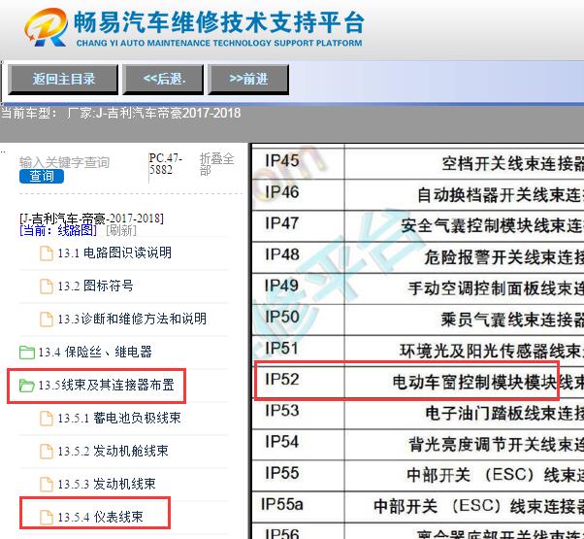Open 13.5.3 发动机线束 tree item
584x539 pixels.
tap(107, 485)
